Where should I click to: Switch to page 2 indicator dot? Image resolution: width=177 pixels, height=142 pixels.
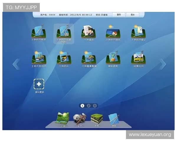tap(88, 106)
